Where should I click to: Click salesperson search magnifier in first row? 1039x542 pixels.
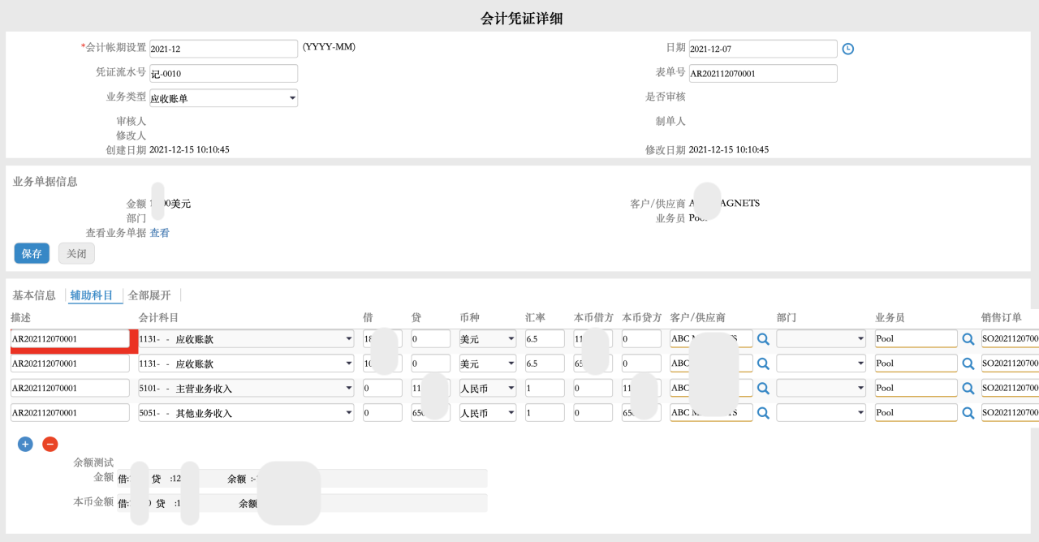968,339
